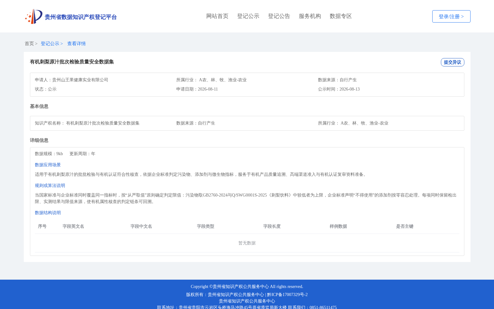The image size is (494, 309).
Task: Click the 基本信息 section heading
Action: (x=39, y=106)
